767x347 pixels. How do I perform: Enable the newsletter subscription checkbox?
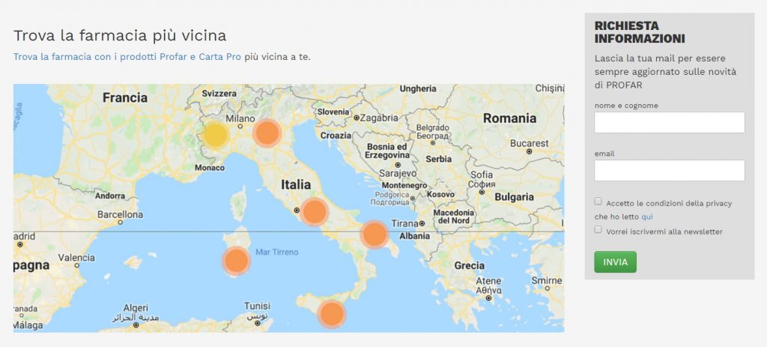pos(598,229)
